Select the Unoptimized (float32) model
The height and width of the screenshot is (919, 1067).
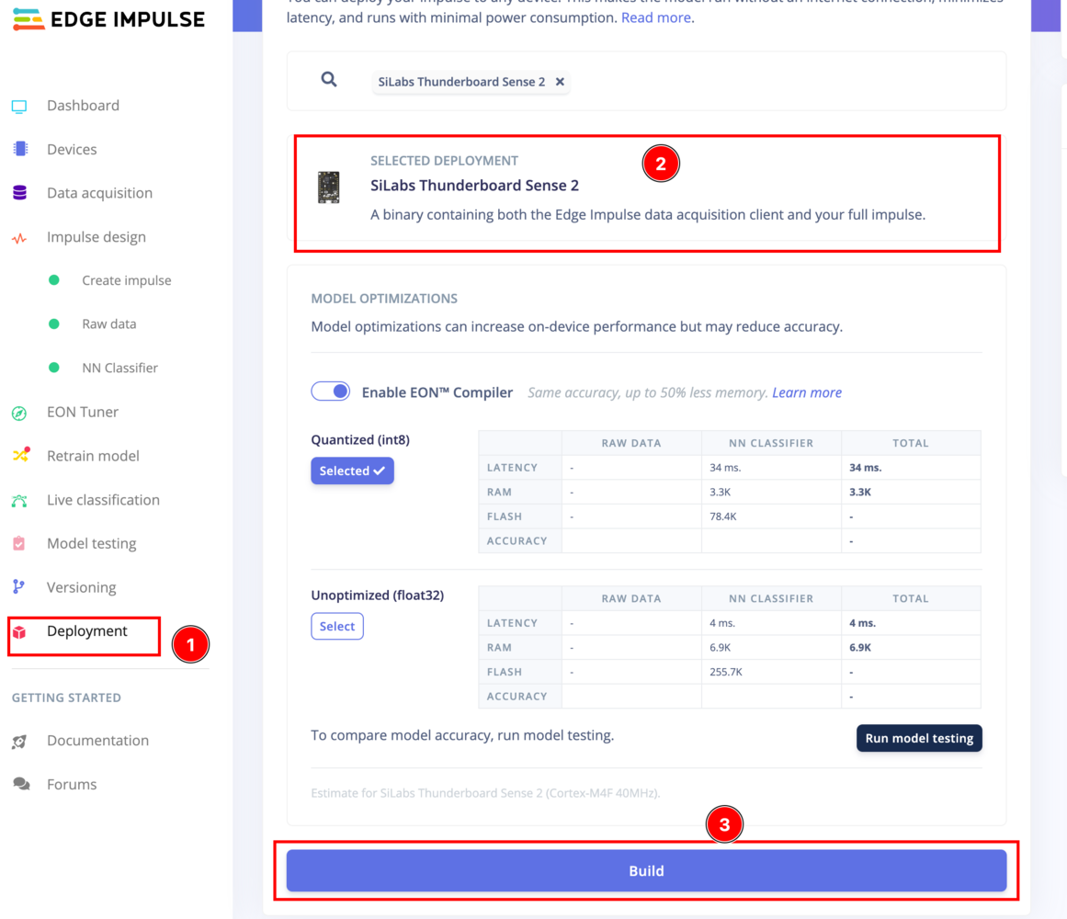(x=337, y=626)
